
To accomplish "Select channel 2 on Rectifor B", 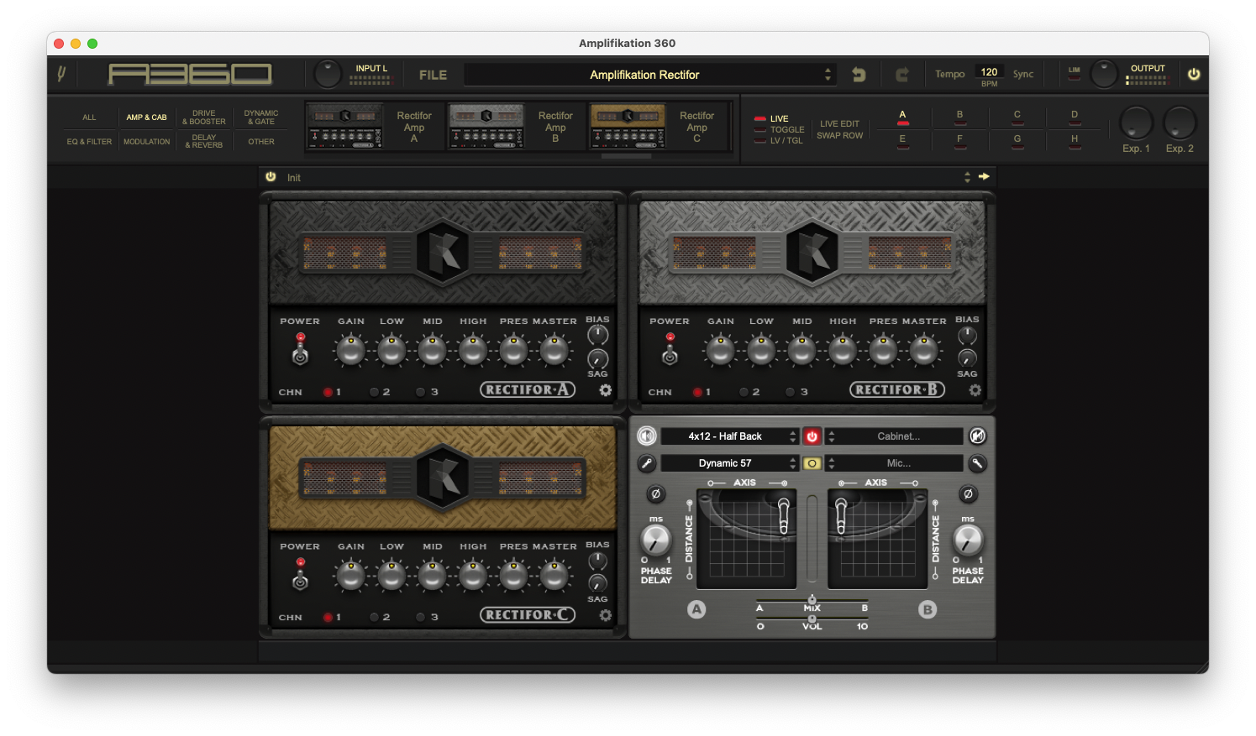I will point(744,392).
